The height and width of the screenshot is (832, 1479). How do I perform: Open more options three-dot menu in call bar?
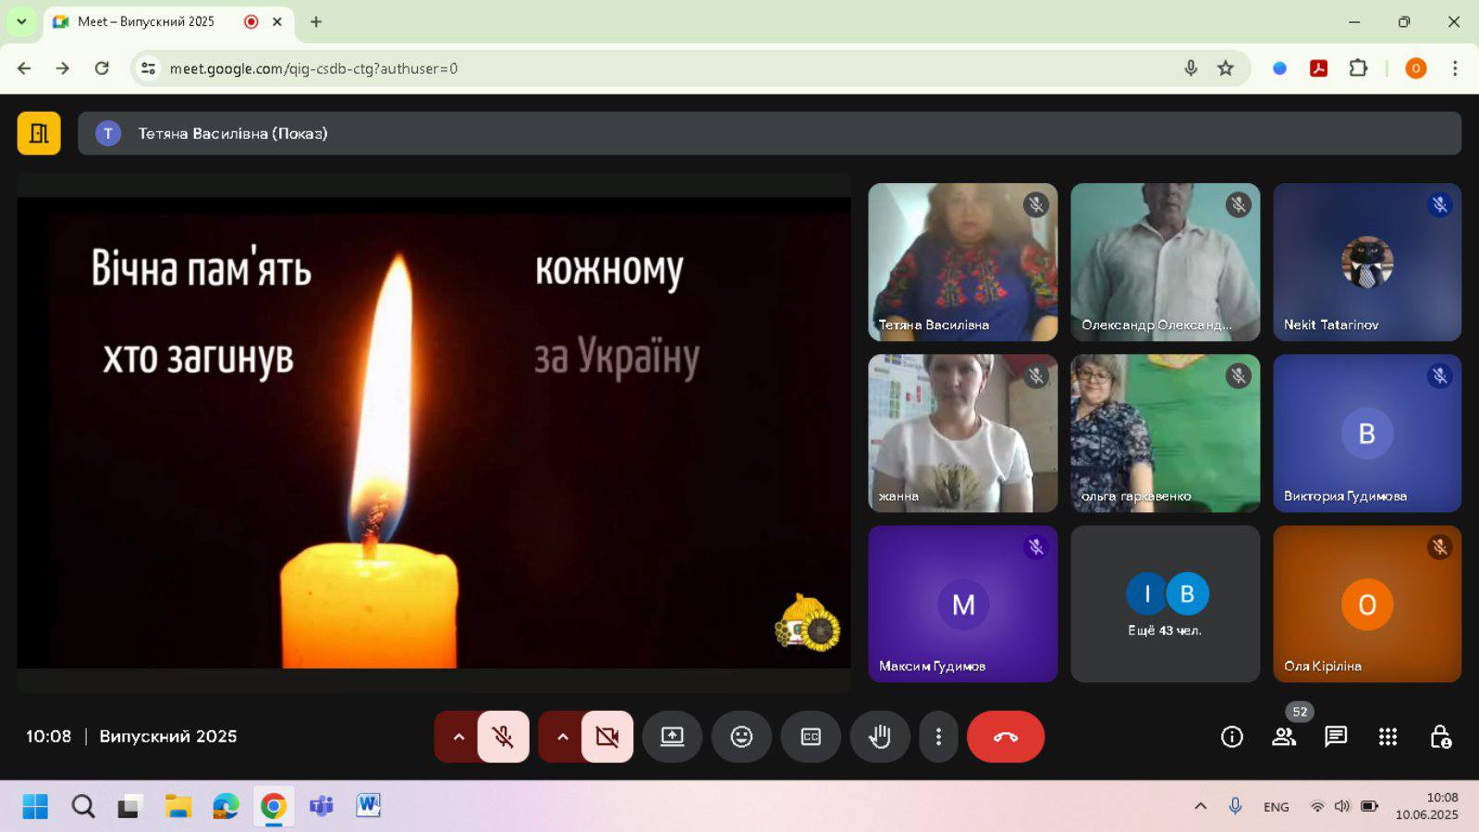point(938,737)
